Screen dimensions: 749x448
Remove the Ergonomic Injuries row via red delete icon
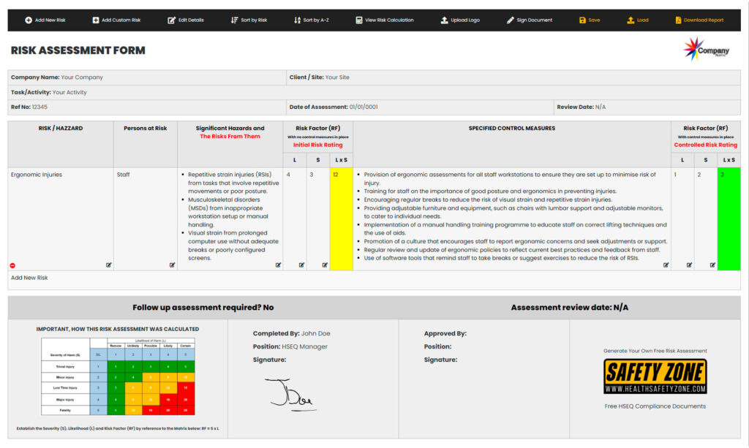(12, 265)
